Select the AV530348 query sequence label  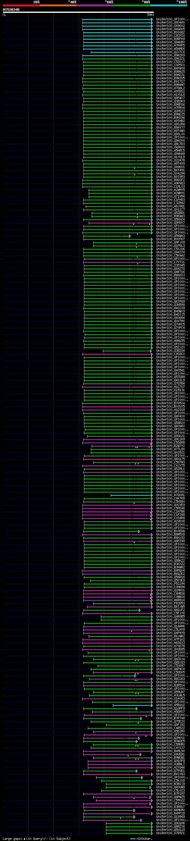[x=11, y=10]
